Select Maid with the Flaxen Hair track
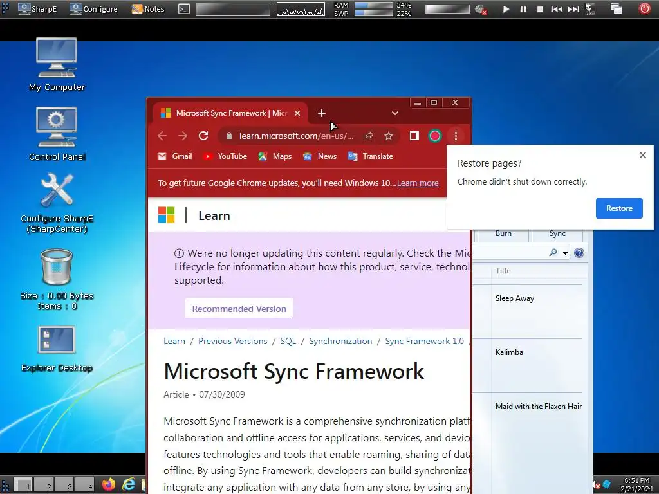Viewport: 659px width, 494px height. [x=539, y=407]
